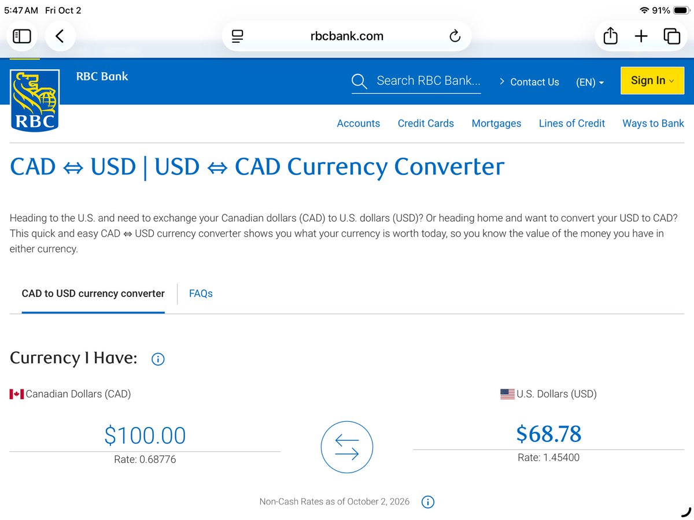Click the Canadian Dollars (CAD) label

(79, 394)
